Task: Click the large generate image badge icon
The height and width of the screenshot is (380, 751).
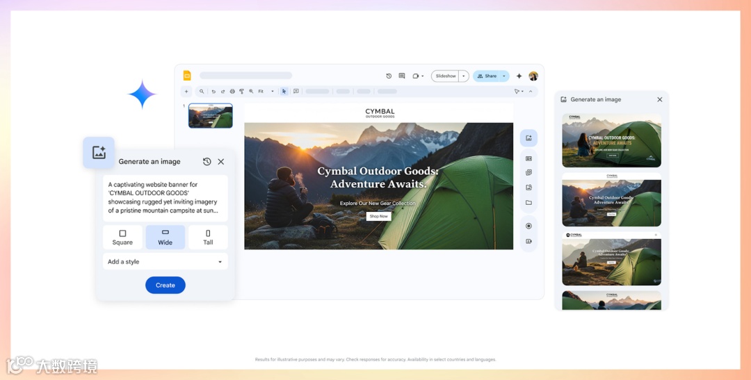Action: click(x=99, y=153)
